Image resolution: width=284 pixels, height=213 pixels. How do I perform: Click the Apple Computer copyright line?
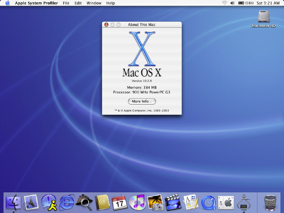click(142, 110)
